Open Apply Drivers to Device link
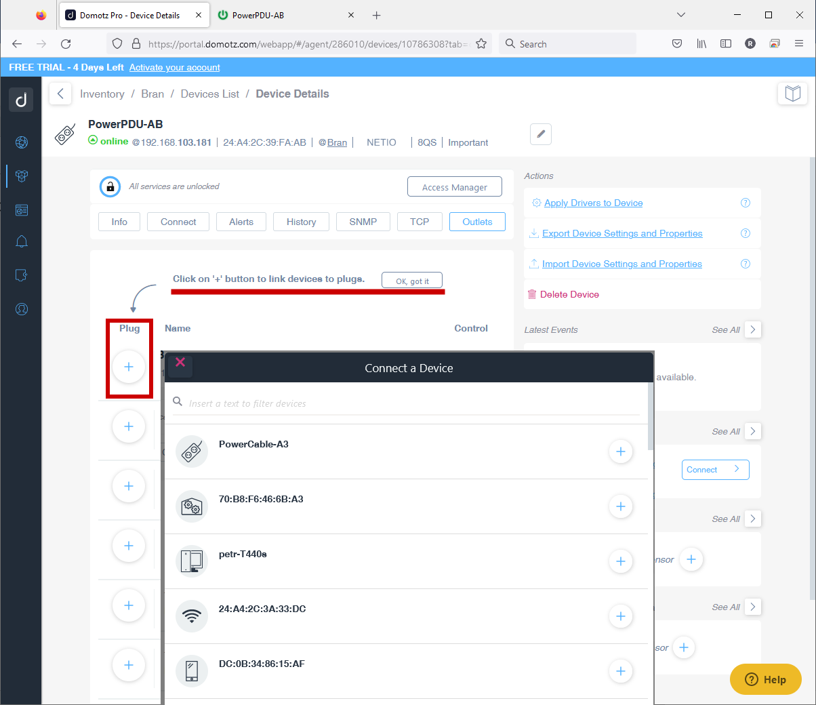816x705 pixels. (594, 203)
